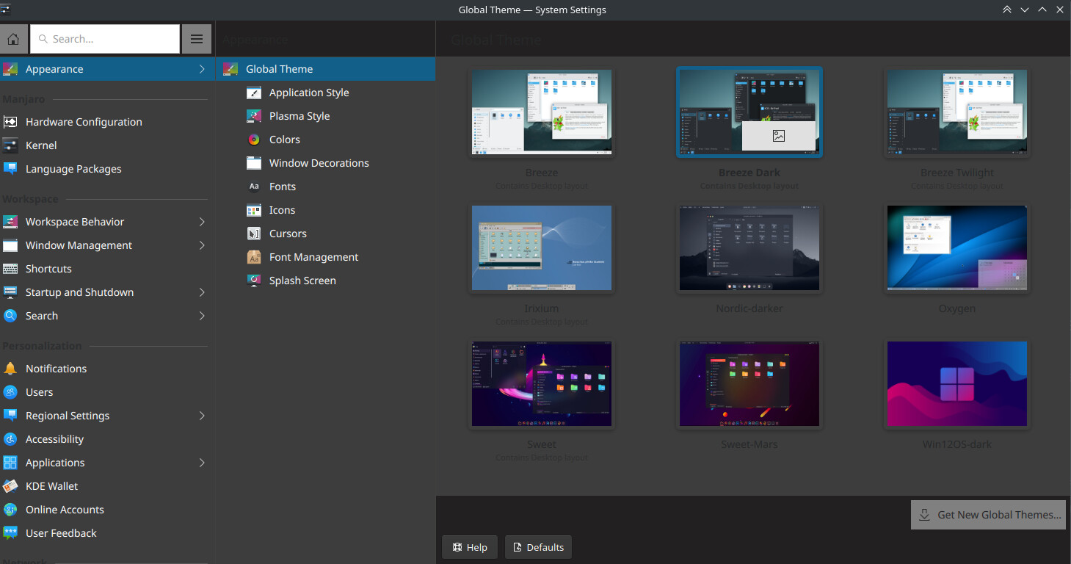Open KDE Wallet icon
This screenshot has width=1071, height=564.
[x=10, y=486]
